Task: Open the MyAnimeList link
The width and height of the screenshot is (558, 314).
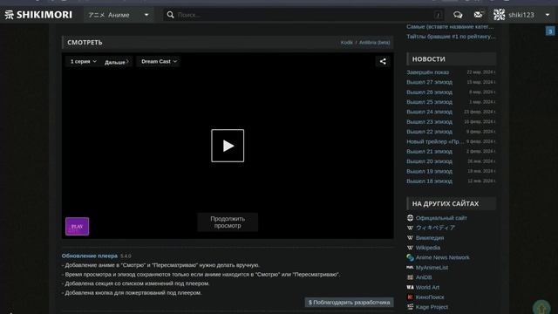Action: pos(432,268)
